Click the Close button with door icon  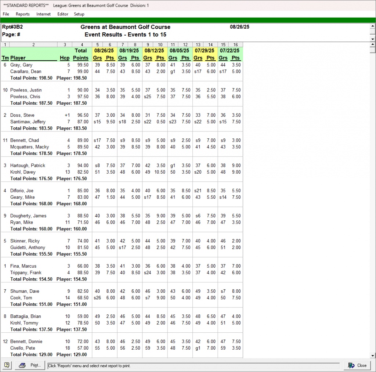tap(358, 365)
